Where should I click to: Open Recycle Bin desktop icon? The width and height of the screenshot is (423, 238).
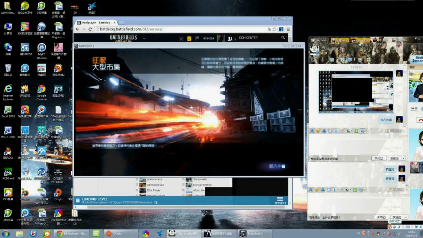pyautogui.click(x=8, y=70)
